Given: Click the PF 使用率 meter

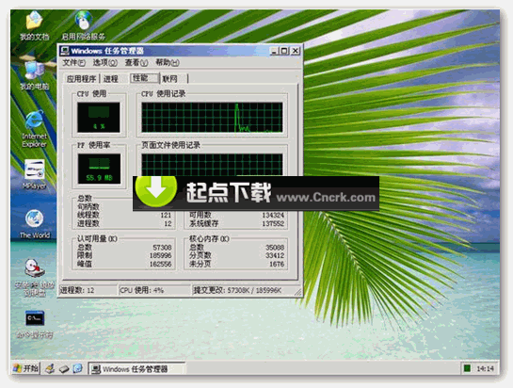Looking at the screenshot, I should [x=99, y=169].
